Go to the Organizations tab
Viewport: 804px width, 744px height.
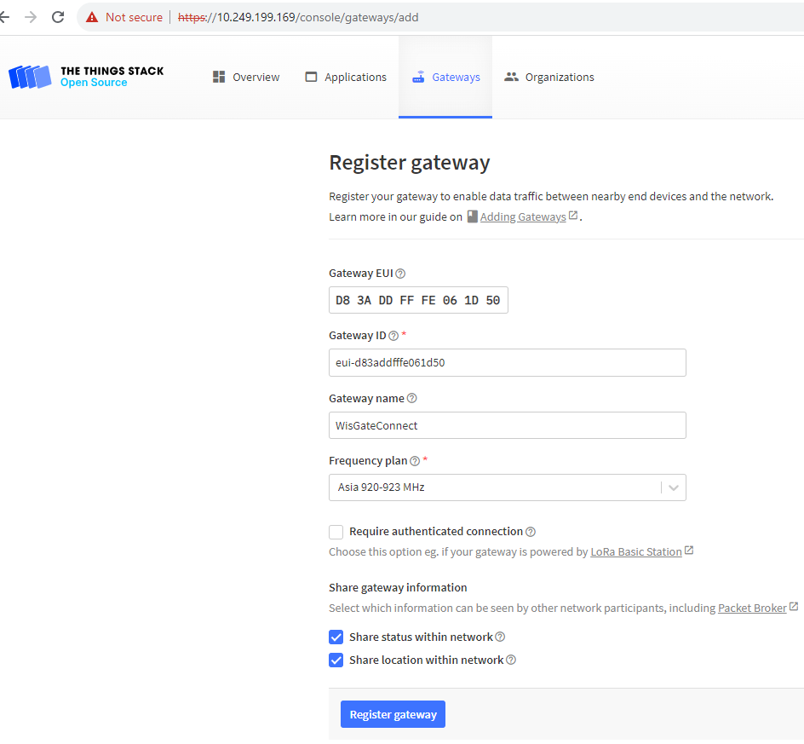click(548, 77)
